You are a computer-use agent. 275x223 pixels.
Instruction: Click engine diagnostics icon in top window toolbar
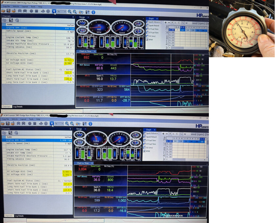click(43, 11)
